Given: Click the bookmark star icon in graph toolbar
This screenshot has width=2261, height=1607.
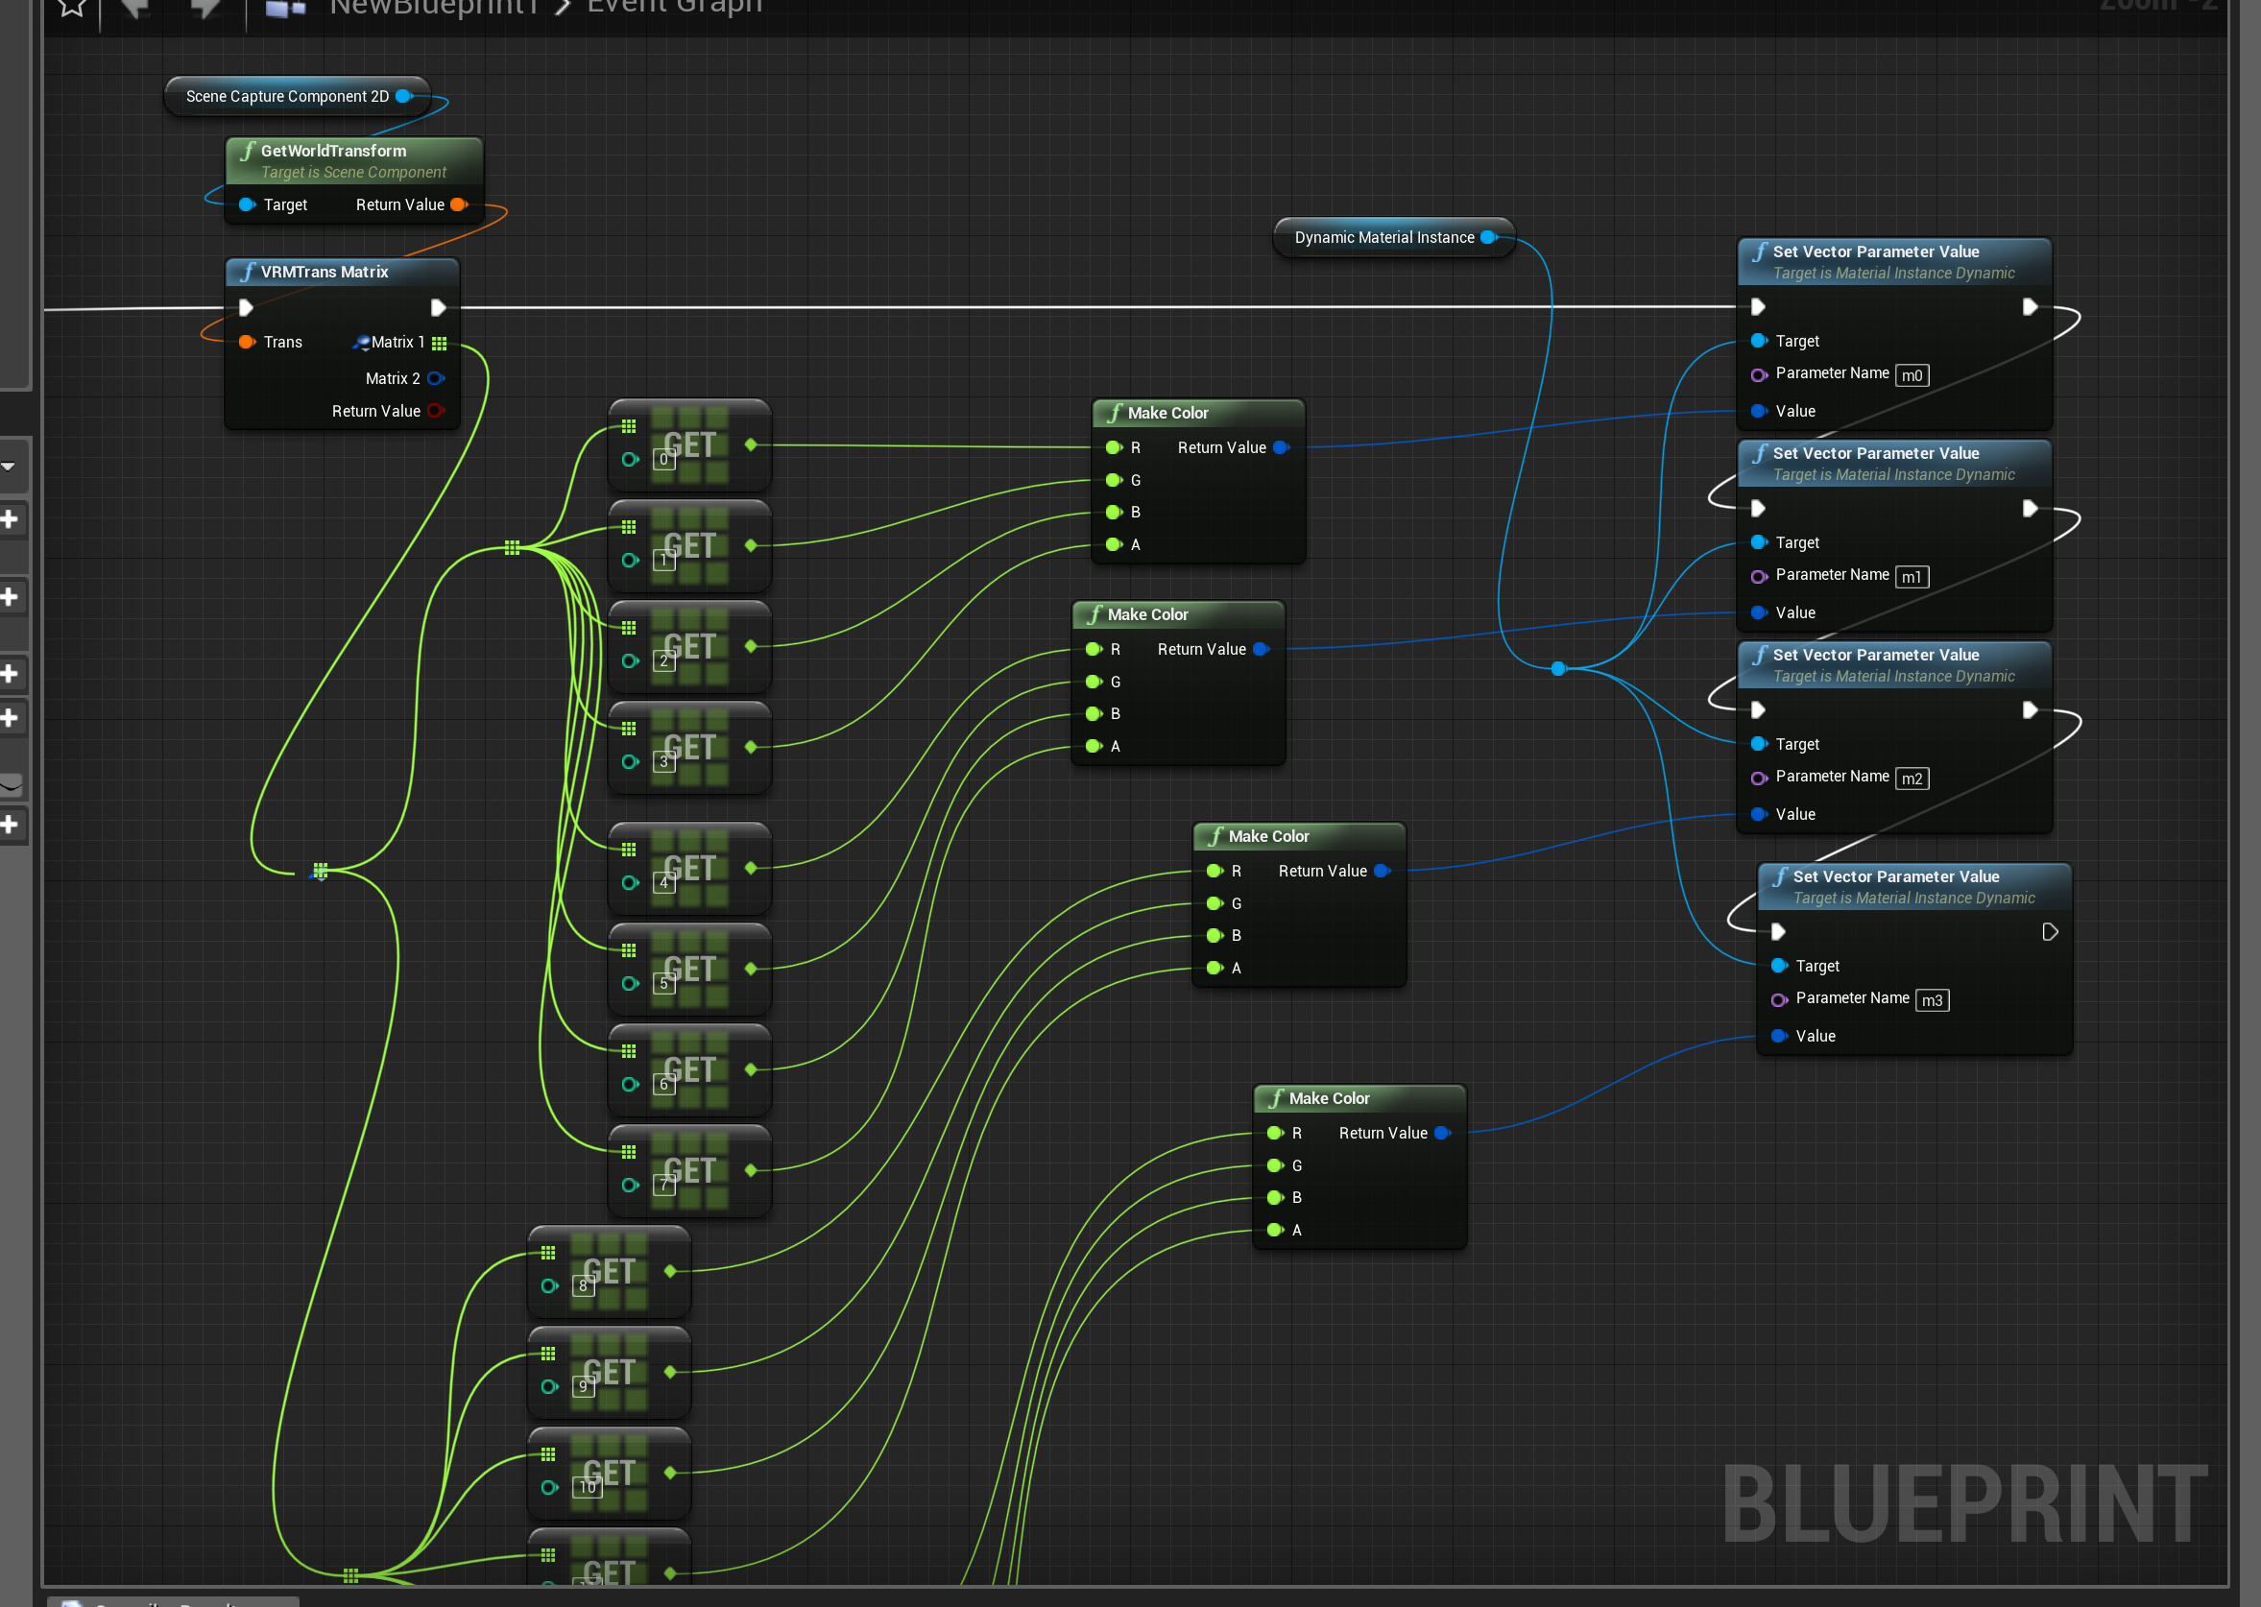Looking at the screenshot, I should pyautogui.click(x=71, y=8).
